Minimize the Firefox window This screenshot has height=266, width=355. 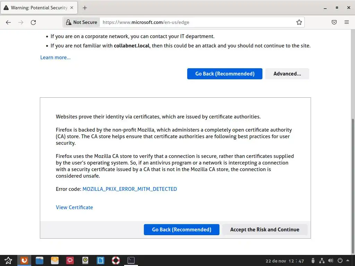coord(325,8)
